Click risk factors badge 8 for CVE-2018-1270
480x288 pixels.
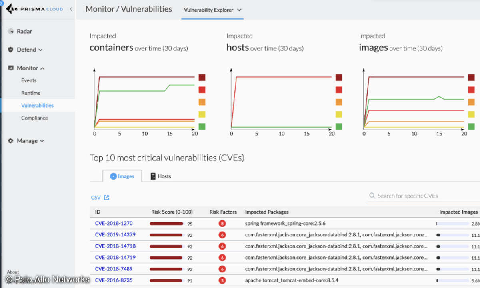(222, 224)
